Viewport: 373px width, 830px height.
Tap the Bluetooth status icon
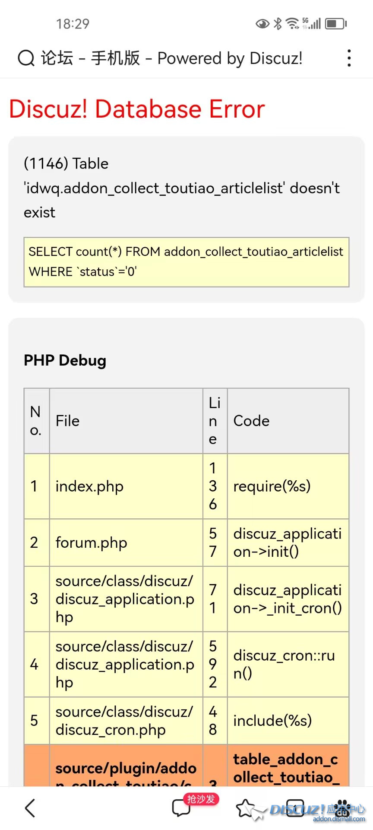[x=278, y=23]
